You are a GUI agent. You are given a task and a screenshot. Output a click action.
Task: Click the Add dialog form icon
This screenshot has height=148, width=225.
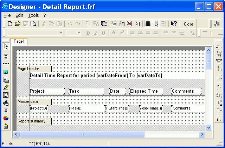click(x=122, y=24)
